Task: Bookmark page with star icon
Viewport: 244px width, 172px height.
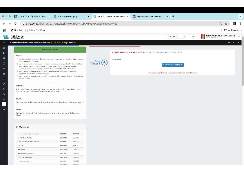Action: coord(226,24)
